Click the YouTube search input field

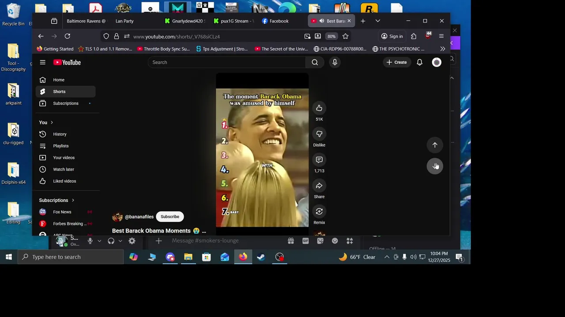click(x=227, y=62)
